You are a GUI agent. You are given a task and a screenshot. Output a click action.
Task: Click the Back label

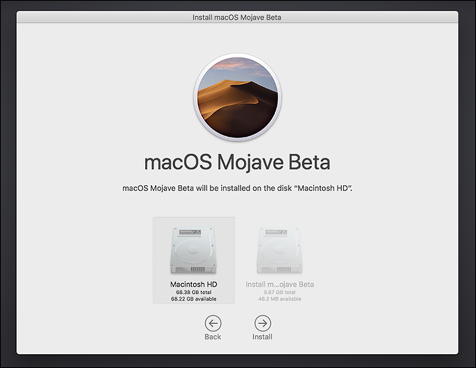point(213,337)
